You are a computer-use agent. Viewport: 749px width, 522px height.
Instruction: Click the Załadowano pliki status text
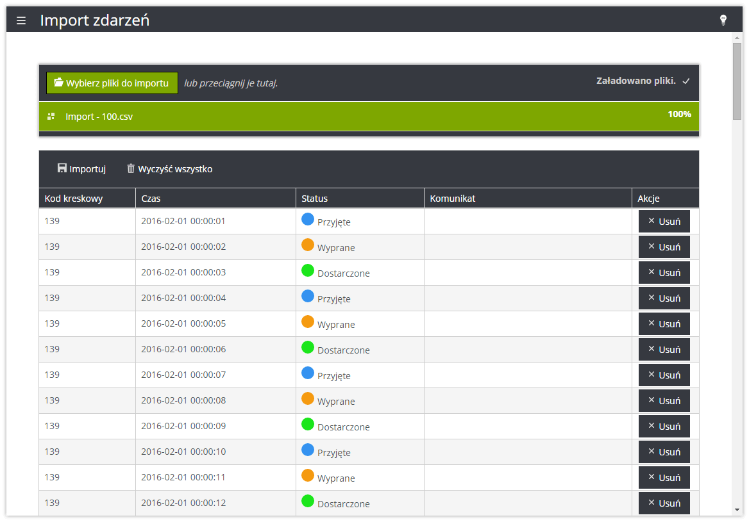click(x=635, y=81)
